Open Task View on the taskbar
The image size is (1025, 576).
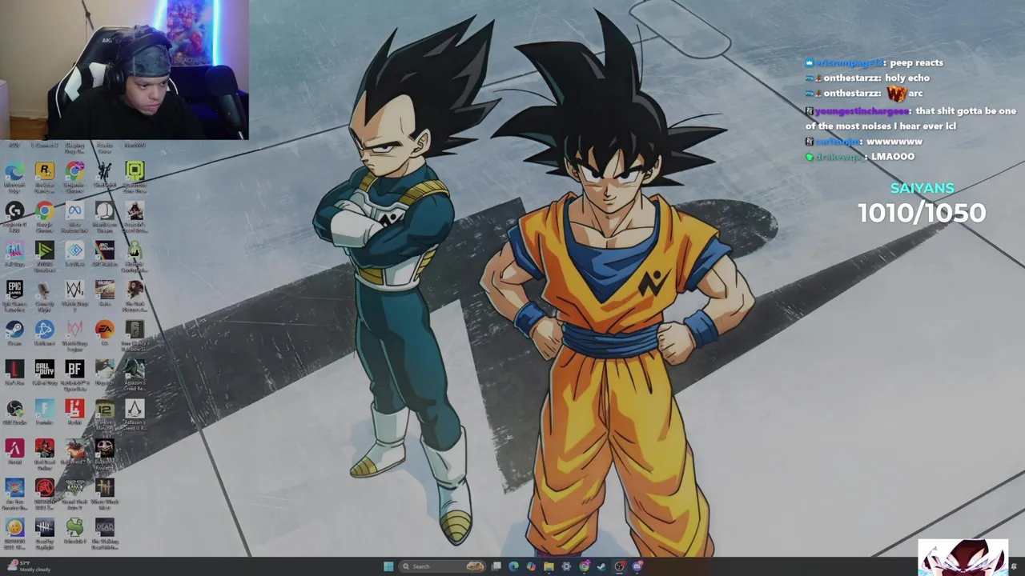pyautogui.click(x=496, y=566)
